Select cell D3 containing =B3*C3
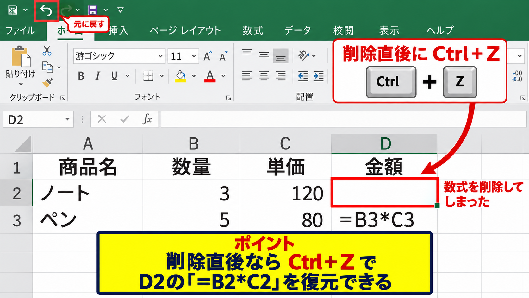 [384, 220]
